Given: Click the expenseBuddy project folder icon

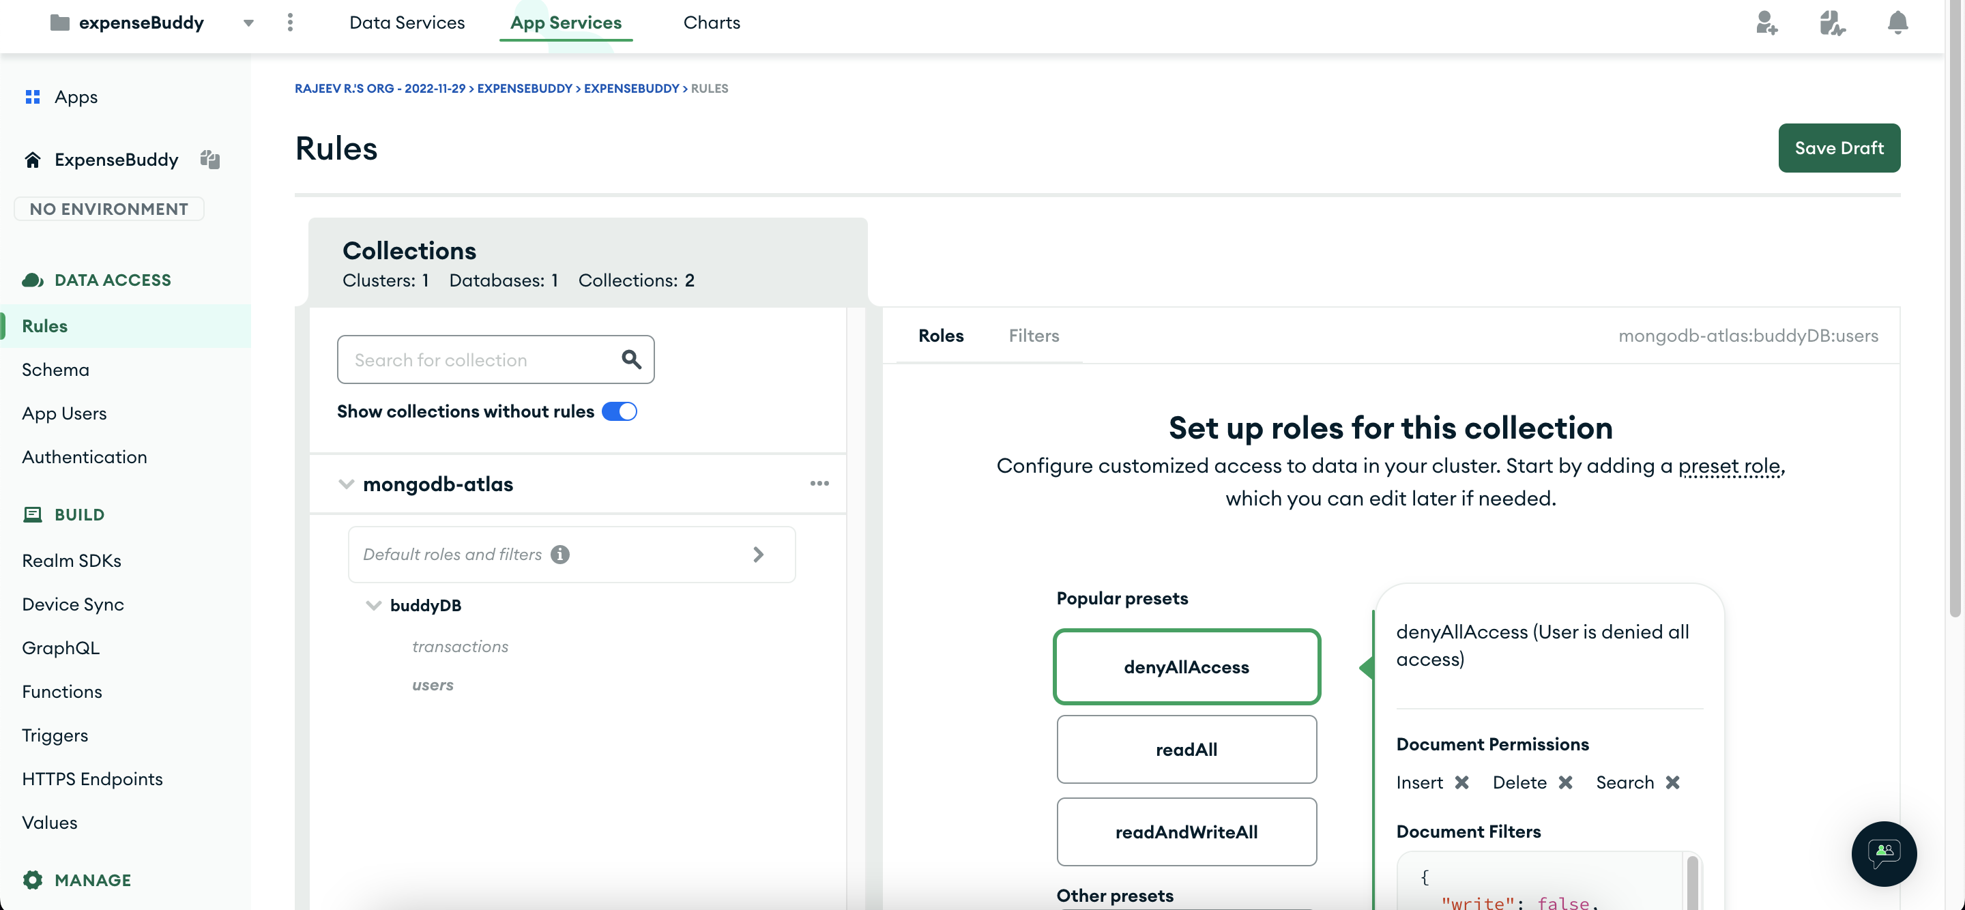Looking at the screenshot, I should coord(59,22).
